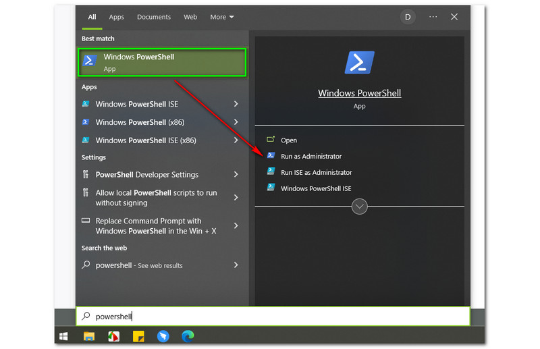The image size is (540, 349).
Task: Click the user account avatar labeled D
Action: pos(408,17)
